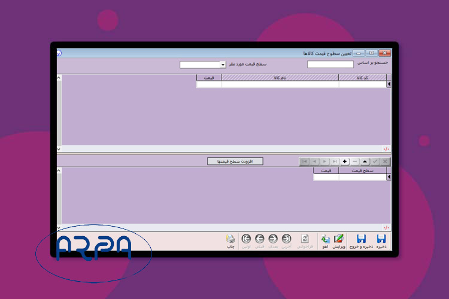Jump to Last (آخرین) record icon
The width and height of the screenshot is (449, 299).
287,239
